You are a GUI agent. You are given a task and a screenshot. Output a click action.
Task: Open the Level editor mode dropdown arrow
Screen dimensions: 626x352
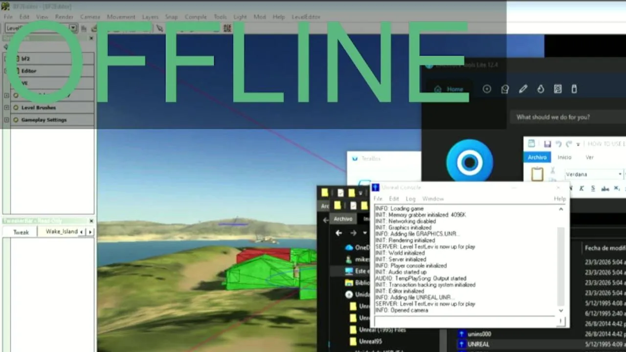pyautogui.click(x=73, y=28)
